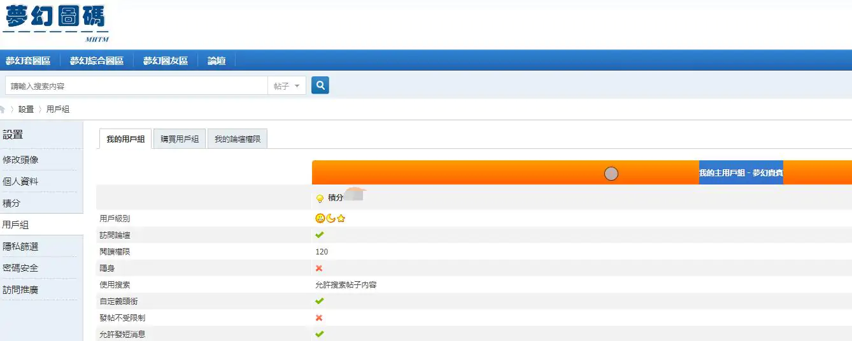The image size is (852, 341).
Task: Click the smiley face level icon
Action: 320,219
